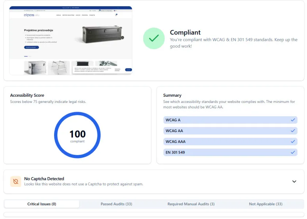Viewport: 307px width, 219px height.
Task: Open the Critical Issues (0) tab
Action: (42, 204)
